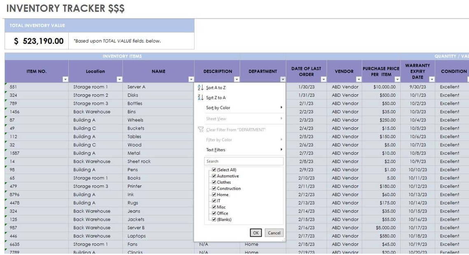Uncheck the Automotive filter checkbox
This screenshot has width=469, height=255.
coord(215,176)
